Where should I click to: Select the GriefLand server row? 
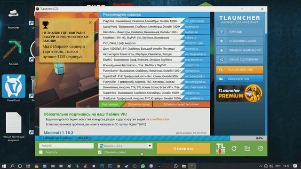154,98
